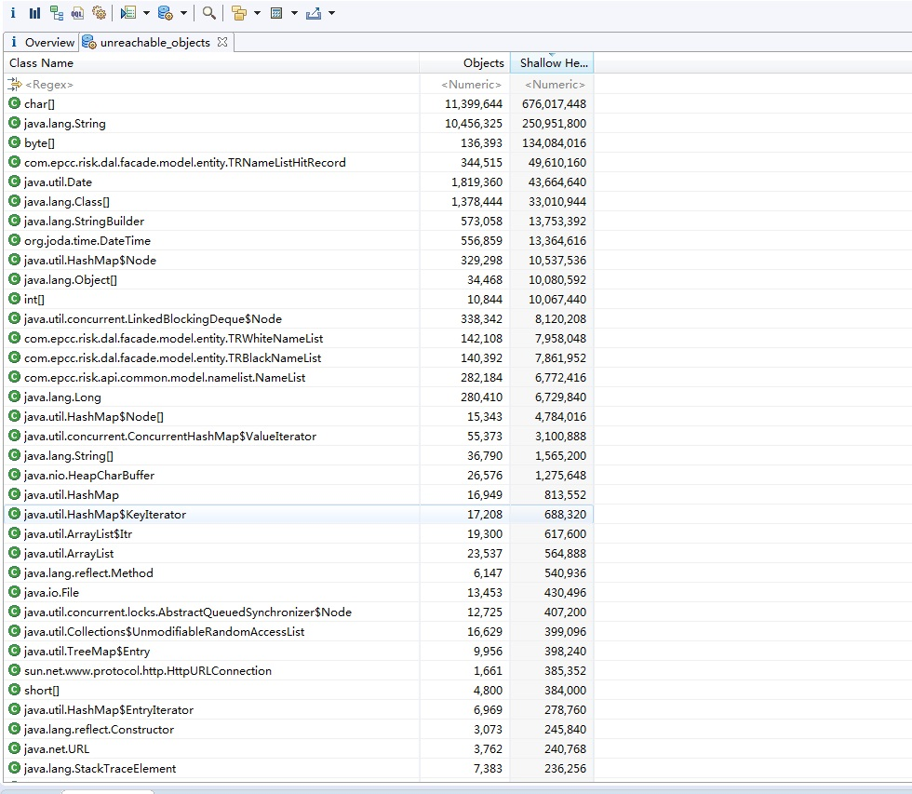The height and width of the screenshot is (794, 912).
Task: Create a histogram with the bar chart icon
Action: (x=35, y=13)
